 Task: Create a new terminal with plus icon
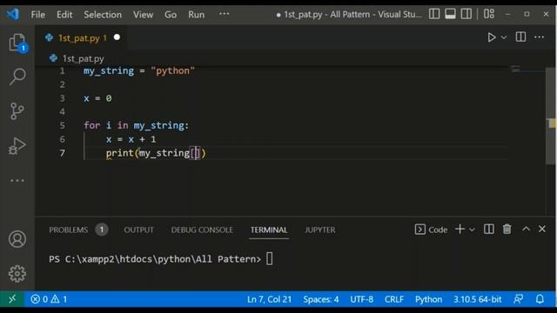(460, 230)
